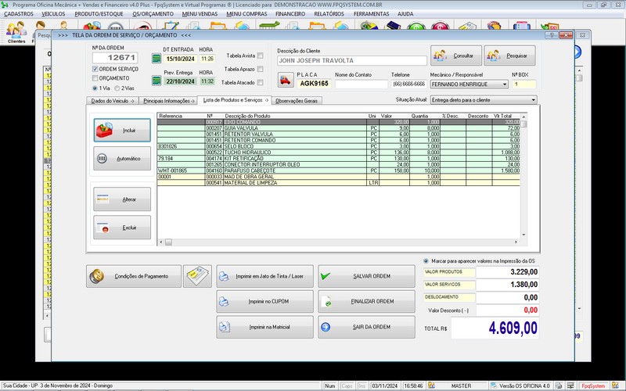Click the yellow notes icon beside Condições de Pagamento
The height and width of the screenshot is (391, 626).
197,276
